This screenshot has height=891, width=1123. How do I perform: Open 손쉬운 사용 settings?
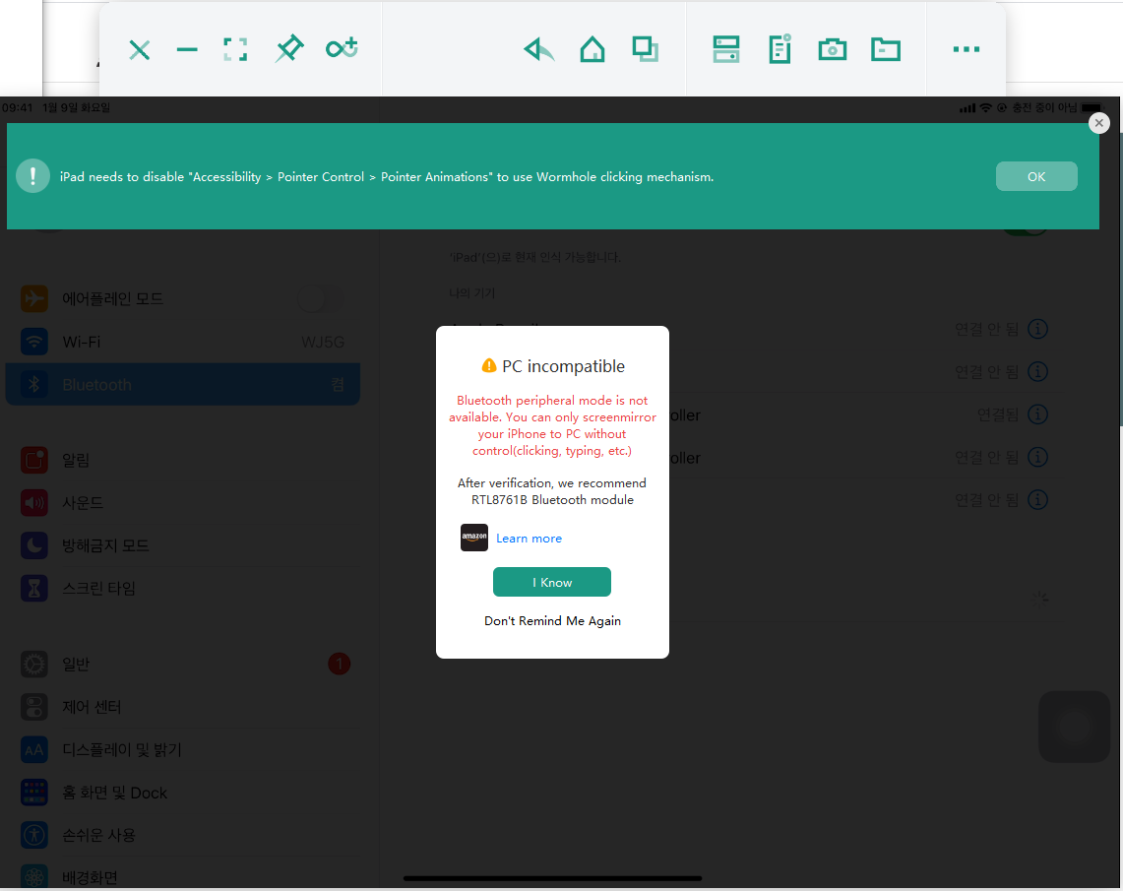(x=183, y=835)
